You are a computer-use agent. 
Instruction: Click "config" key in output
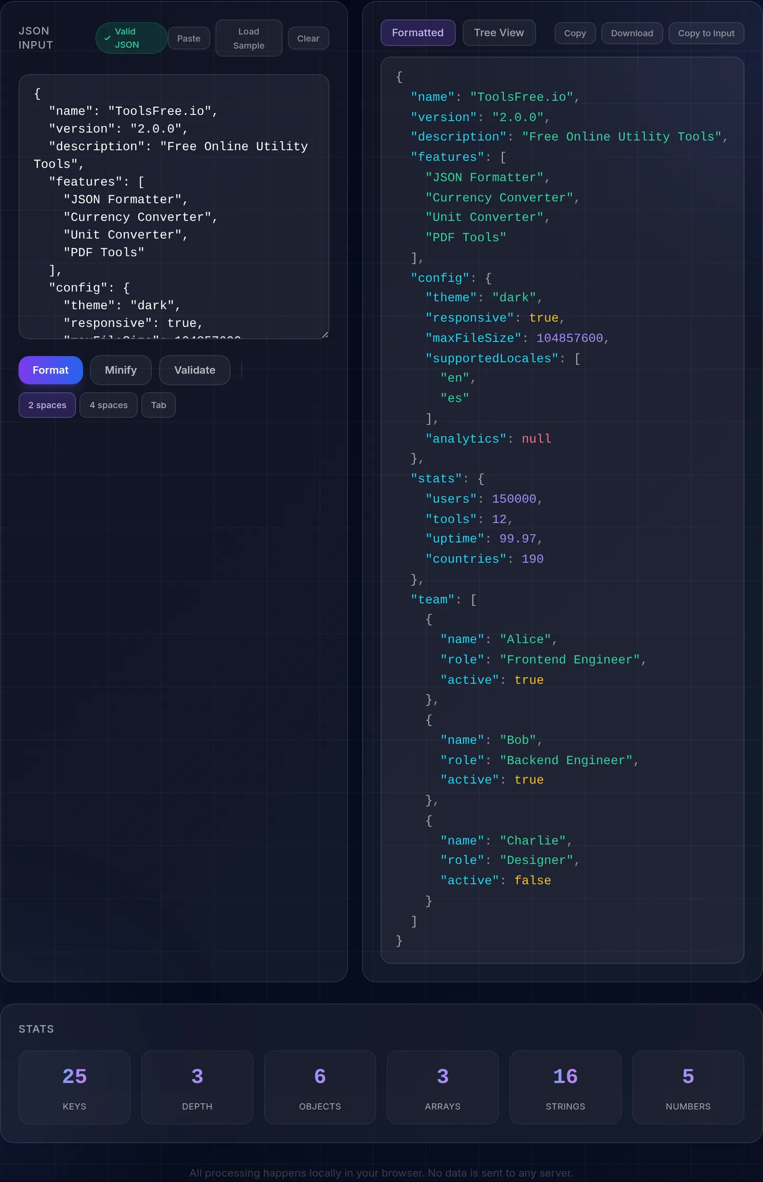point(440,278)
